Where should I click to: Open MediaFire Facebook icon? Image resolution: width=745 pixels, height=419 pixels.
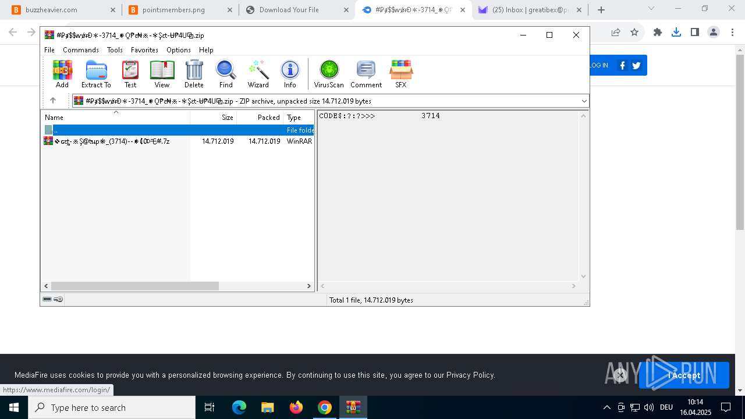(622, 66)
